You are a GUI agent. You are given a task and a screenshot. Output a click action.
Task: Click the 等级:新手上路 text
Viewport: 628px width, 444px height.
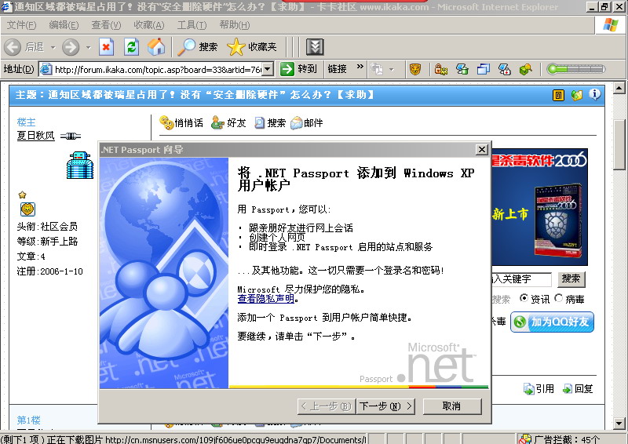click(47, 241)
